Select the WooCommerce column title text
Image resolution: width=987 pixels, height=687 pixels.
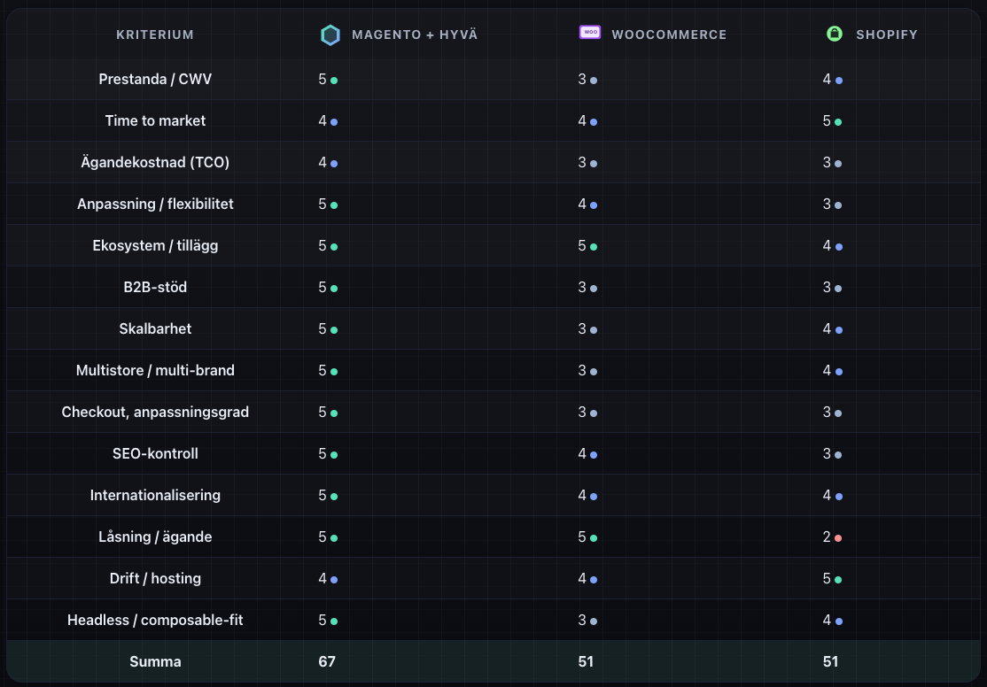click(669, 35)
